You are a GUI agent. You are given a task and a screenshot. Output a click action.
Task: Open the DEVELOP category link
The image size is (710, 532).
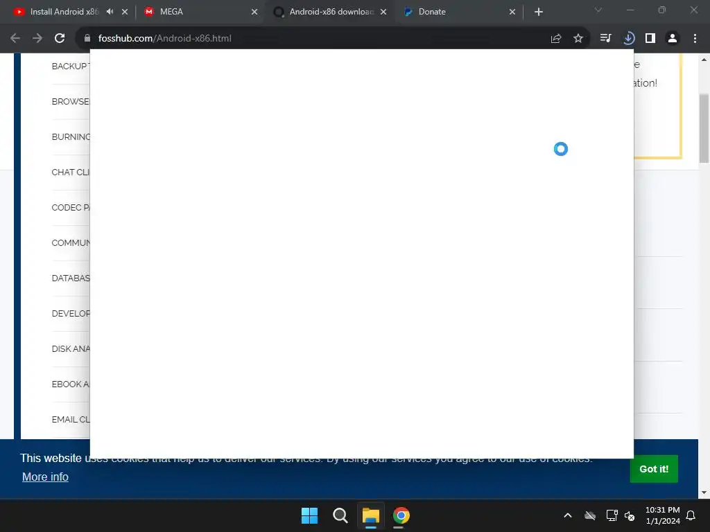click(x=70, y=313)
